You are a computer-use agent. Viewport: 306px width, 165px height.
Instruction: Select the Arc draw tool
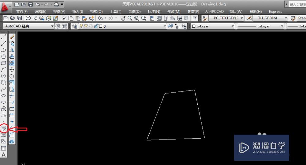[3, 69]
